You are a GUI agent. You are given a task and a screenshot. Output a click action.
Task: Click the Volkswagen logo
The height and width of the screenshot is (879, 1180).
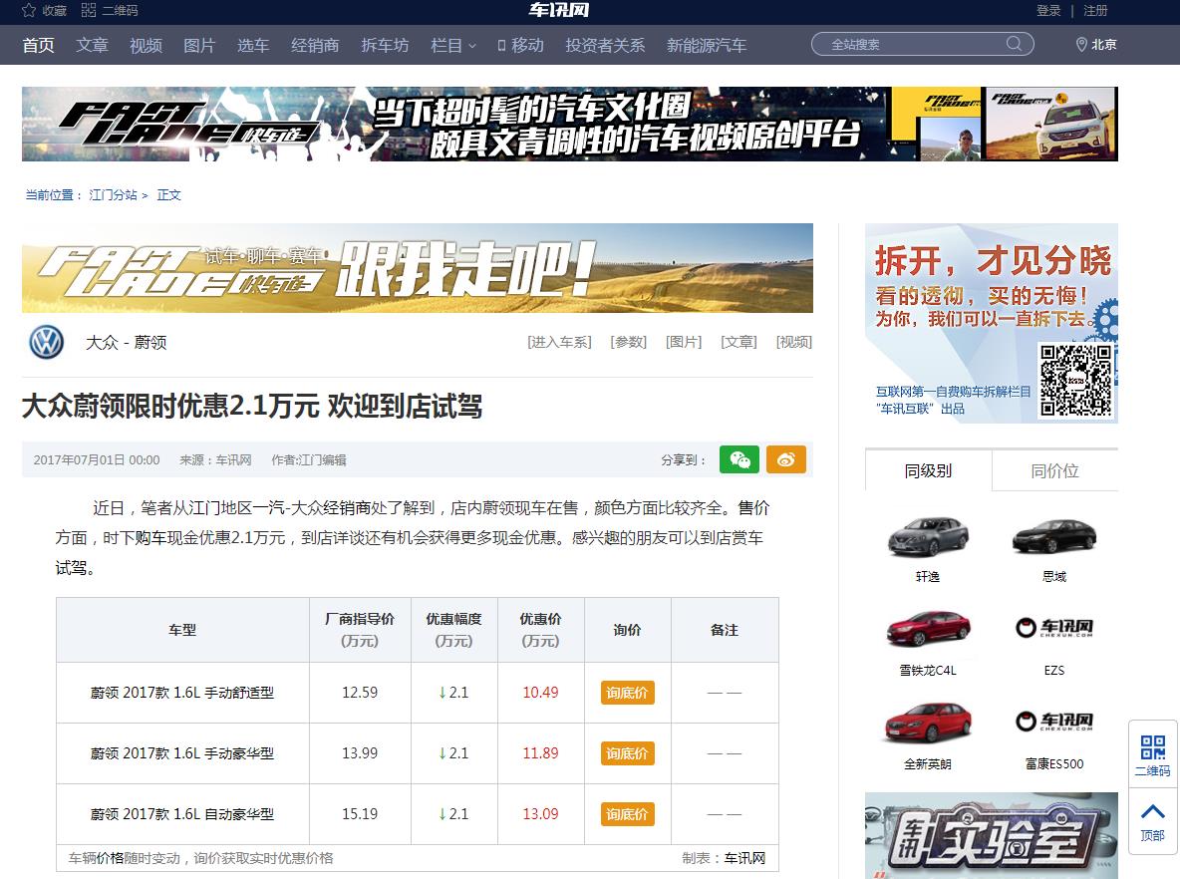(x=46, y=343)
